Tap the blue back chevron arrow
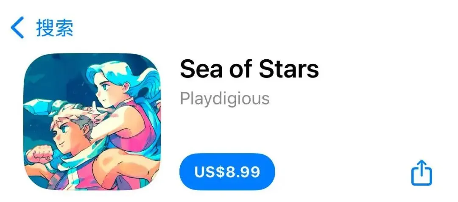 (x=17, y=28)
